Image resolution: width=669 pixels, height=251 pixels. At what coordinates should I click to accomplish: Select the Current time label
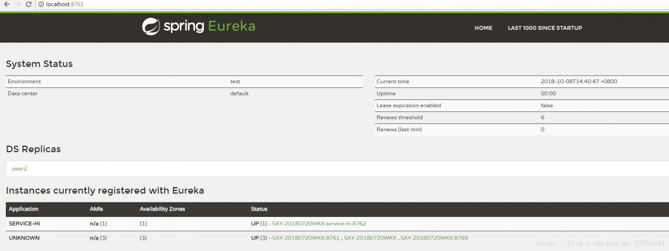coord(393,82)
